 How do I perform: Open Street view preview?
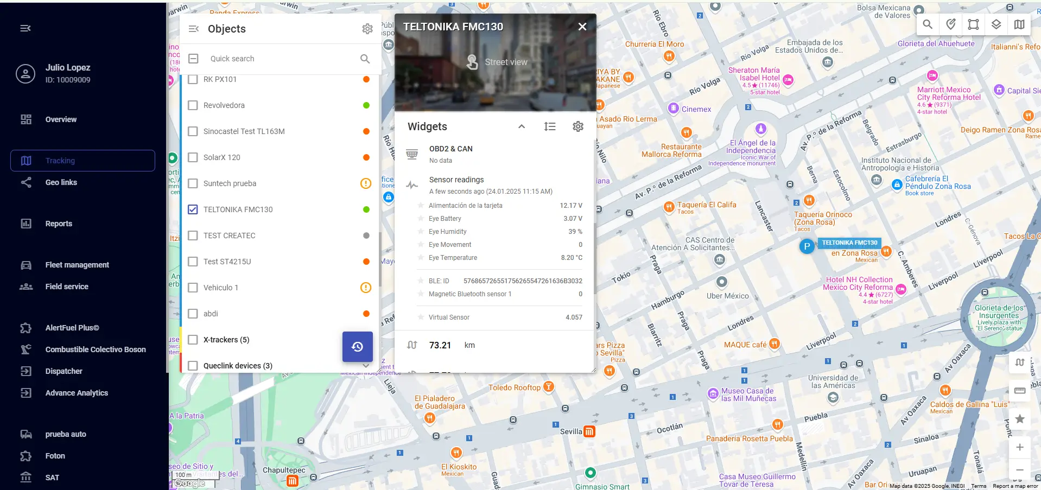[496, 62]
